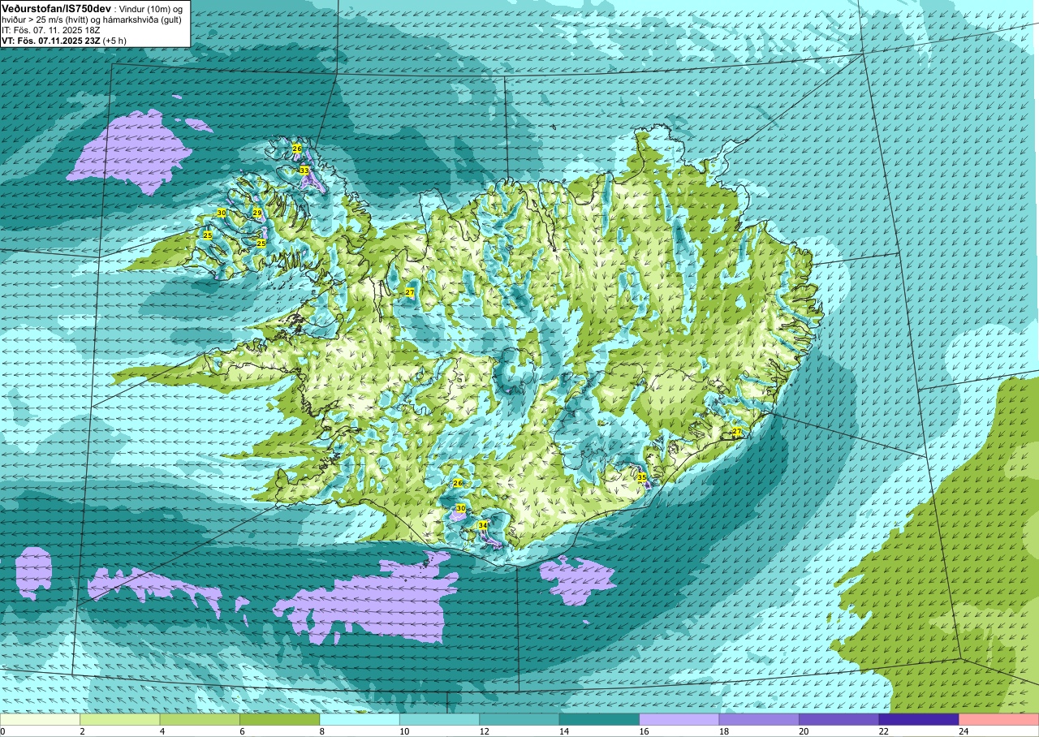1039x737 pixels.
Task: Click the legend tick value 16
Action: [643, 731]
